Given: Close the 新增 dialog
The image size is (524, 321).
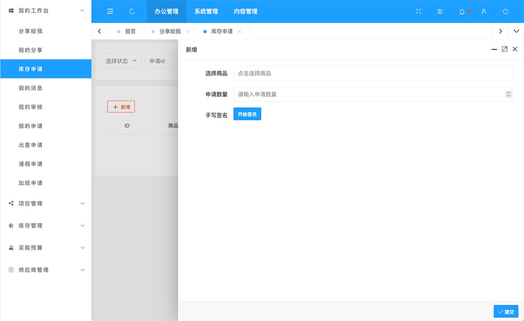Looking at the screenshot, I should click(x=515, y=49).
